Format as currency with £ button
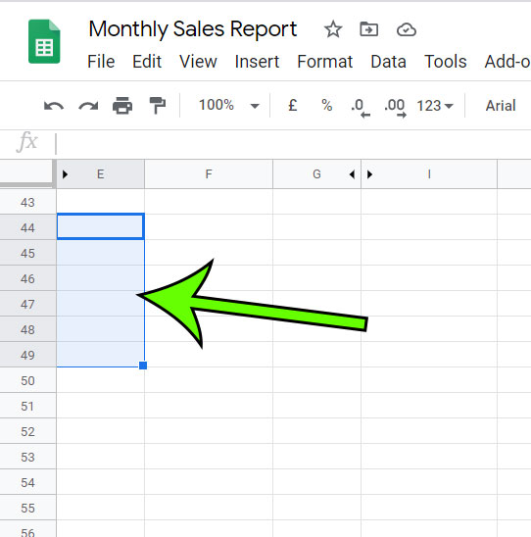 292,105
